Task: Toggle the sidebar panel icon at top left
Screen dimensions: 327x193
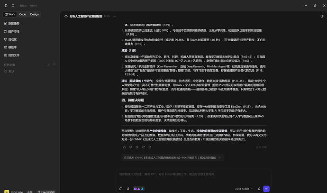Action: click(6, 6)
